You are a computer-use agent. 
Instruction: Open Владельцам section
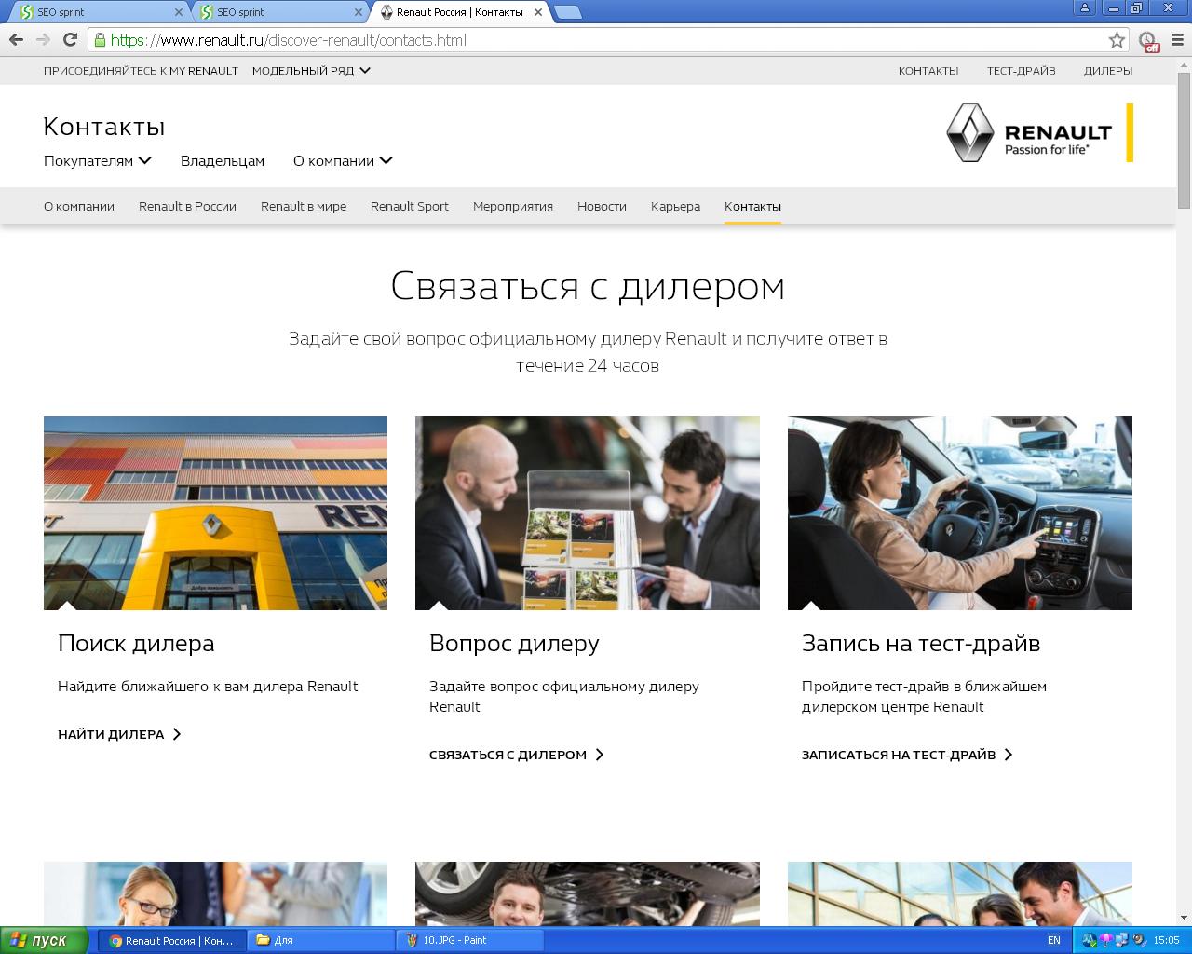click(223, 160)
